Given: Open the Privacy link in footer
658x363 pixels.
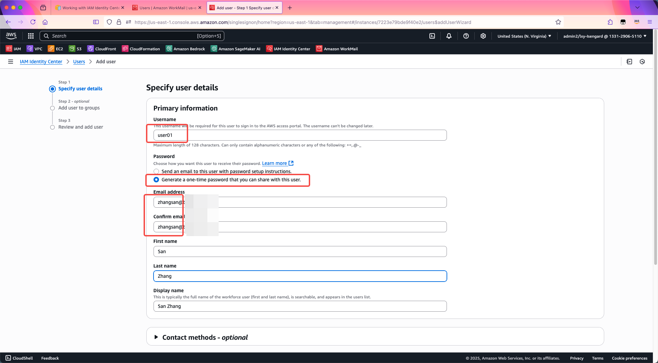Looking at the screenshot, I should [x=576, y=358].
